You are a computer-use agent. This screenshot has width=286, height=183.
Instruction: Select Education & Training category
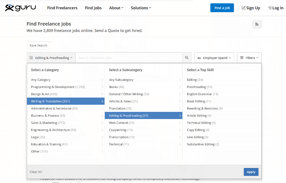click(66, 144)
